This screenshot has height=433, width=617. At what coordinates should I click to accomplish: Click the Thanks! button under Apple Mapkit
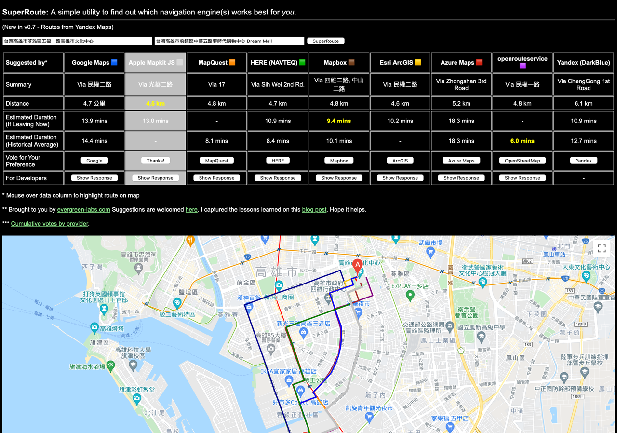tap(156, 161)
